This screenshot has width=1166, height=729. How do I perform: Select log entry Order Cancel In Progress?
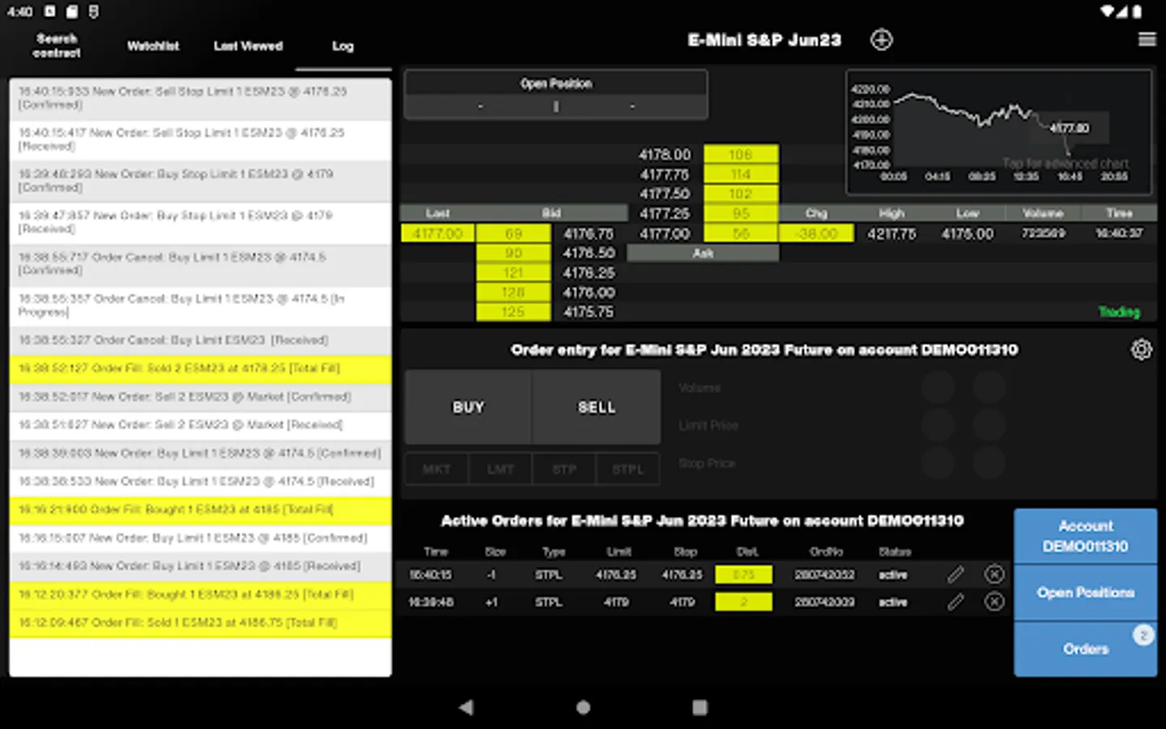(200, 305)
